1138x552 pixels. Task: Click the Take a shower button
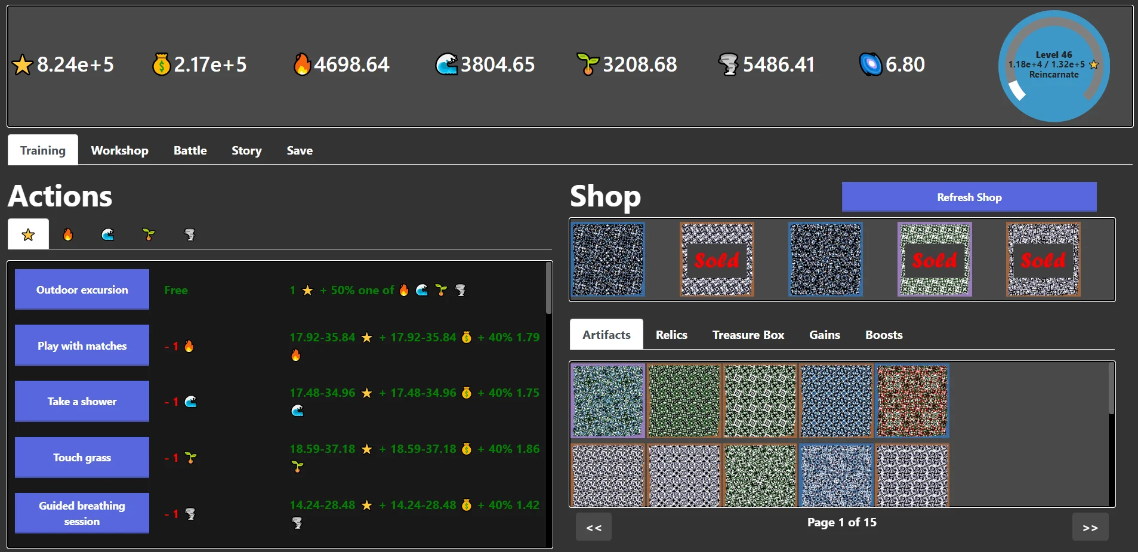82,402
